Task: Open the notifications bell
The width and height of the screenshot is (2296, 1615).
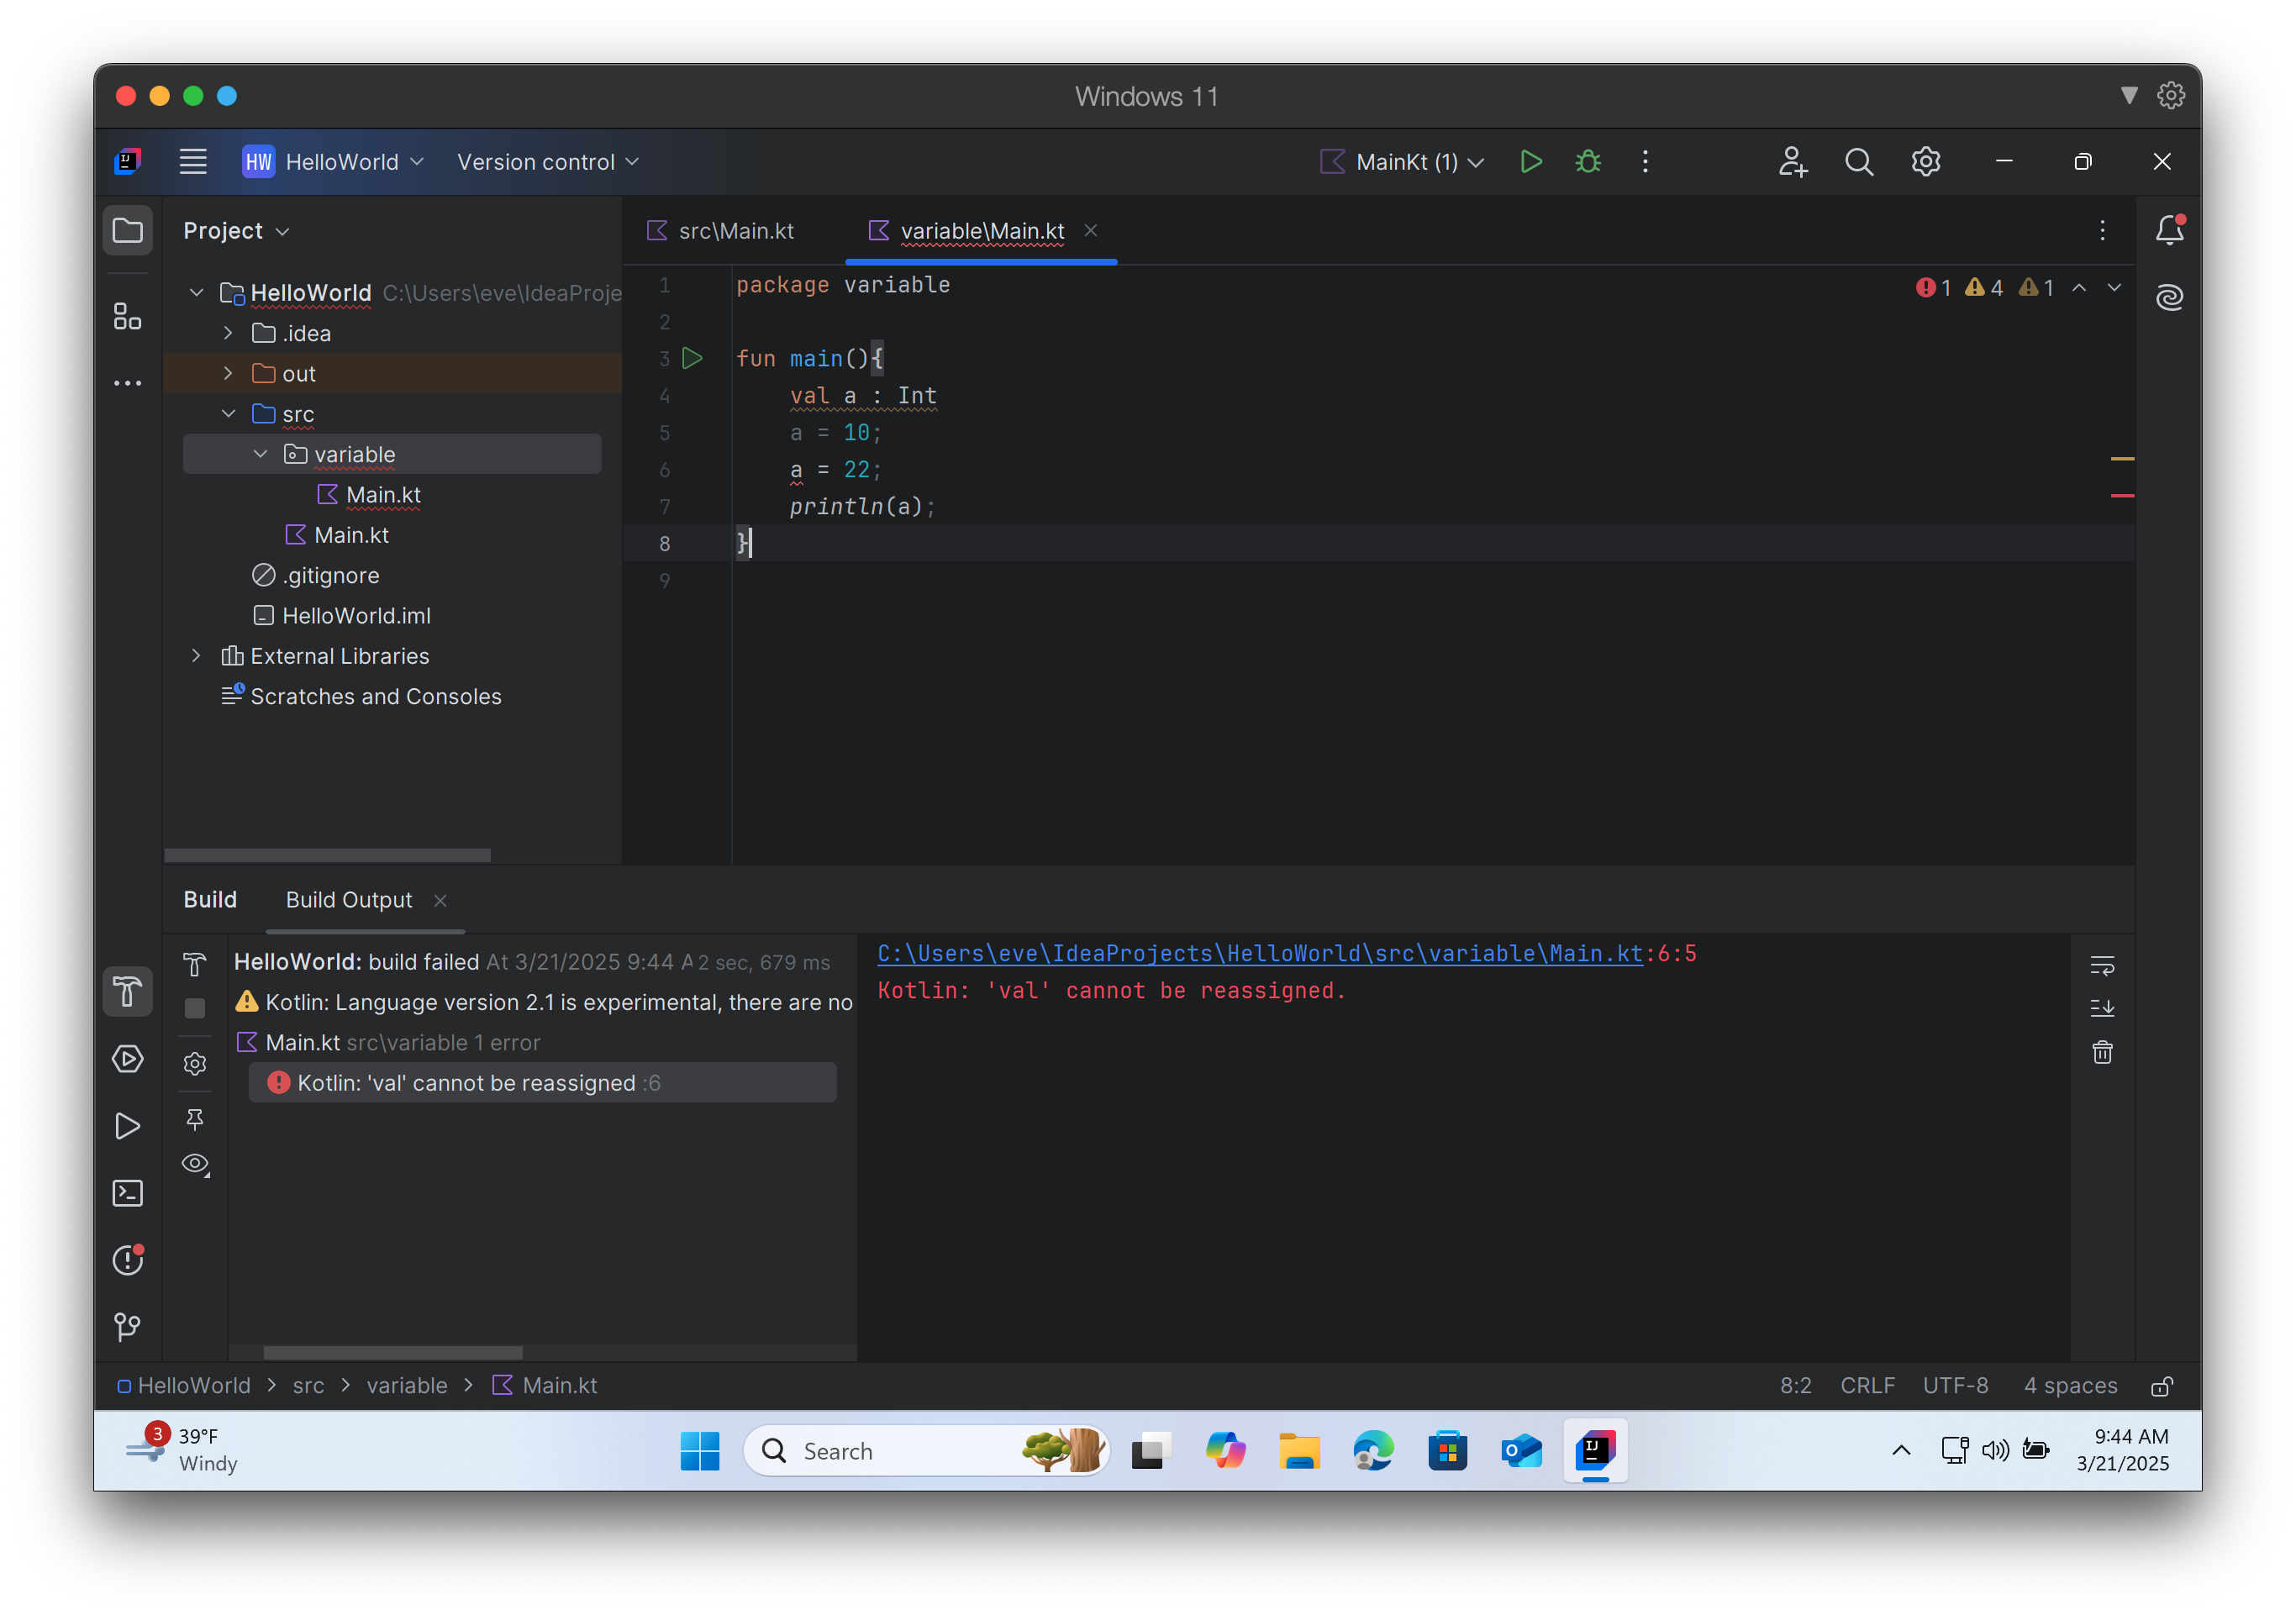Action: point(2169,229)
